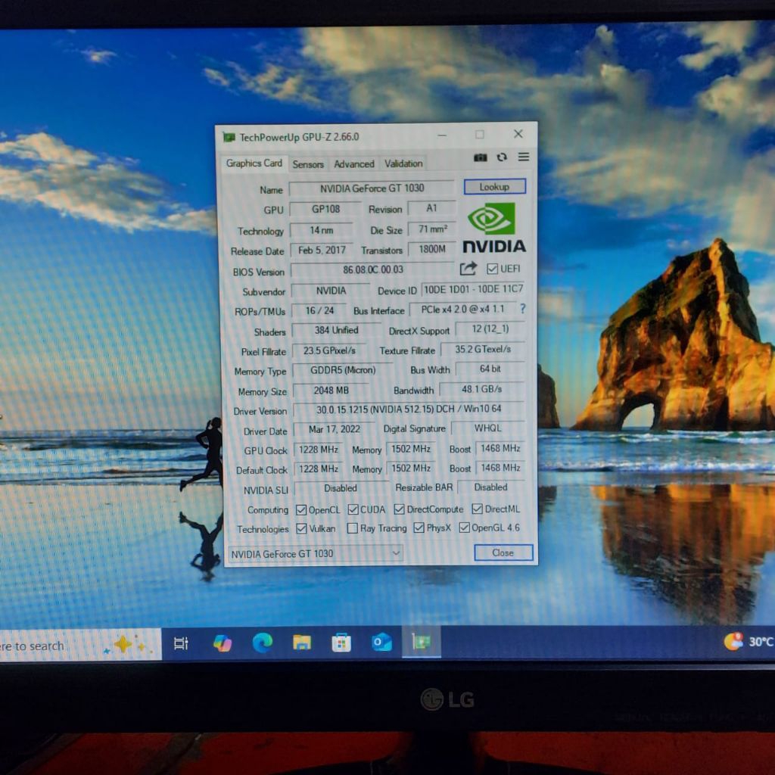
Task: Expand the GPU selection dropdown
Action: click(315, 554)
